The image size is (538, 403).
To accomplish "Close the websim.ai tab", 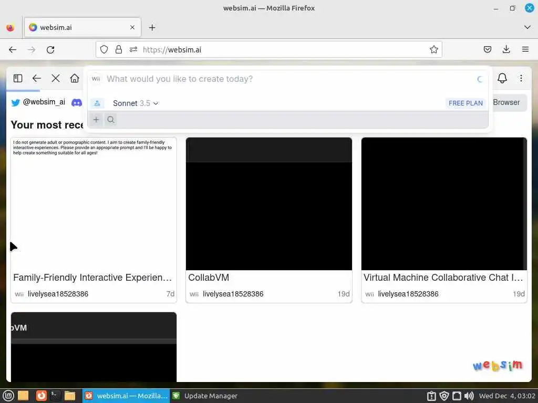I will (x=132, y=27).
